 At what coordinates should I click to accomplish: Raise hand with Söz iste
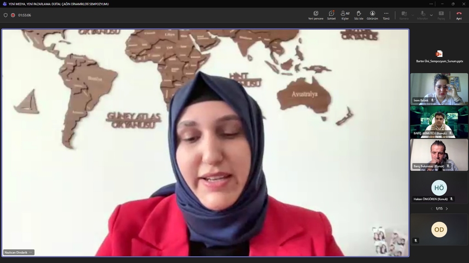[x=359, y=15]
